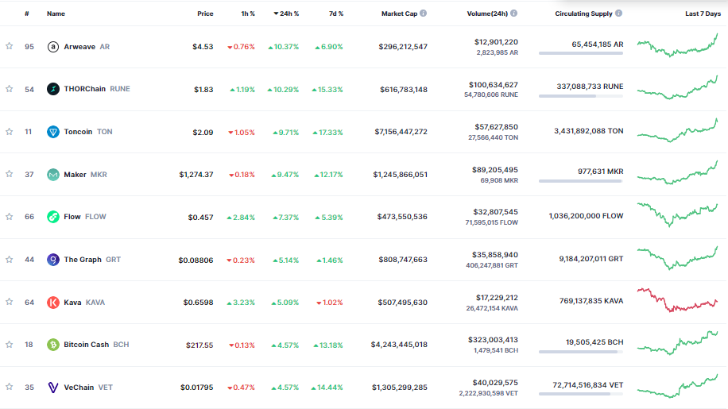Viewport: 728px width, 409px height.
Task: Sort by Price column header
Action: pos(205,14)
